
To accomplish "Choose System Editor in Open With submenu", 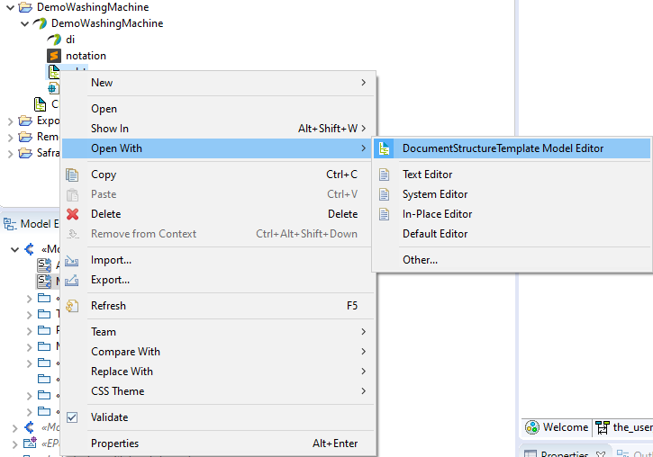I will 512,194.
